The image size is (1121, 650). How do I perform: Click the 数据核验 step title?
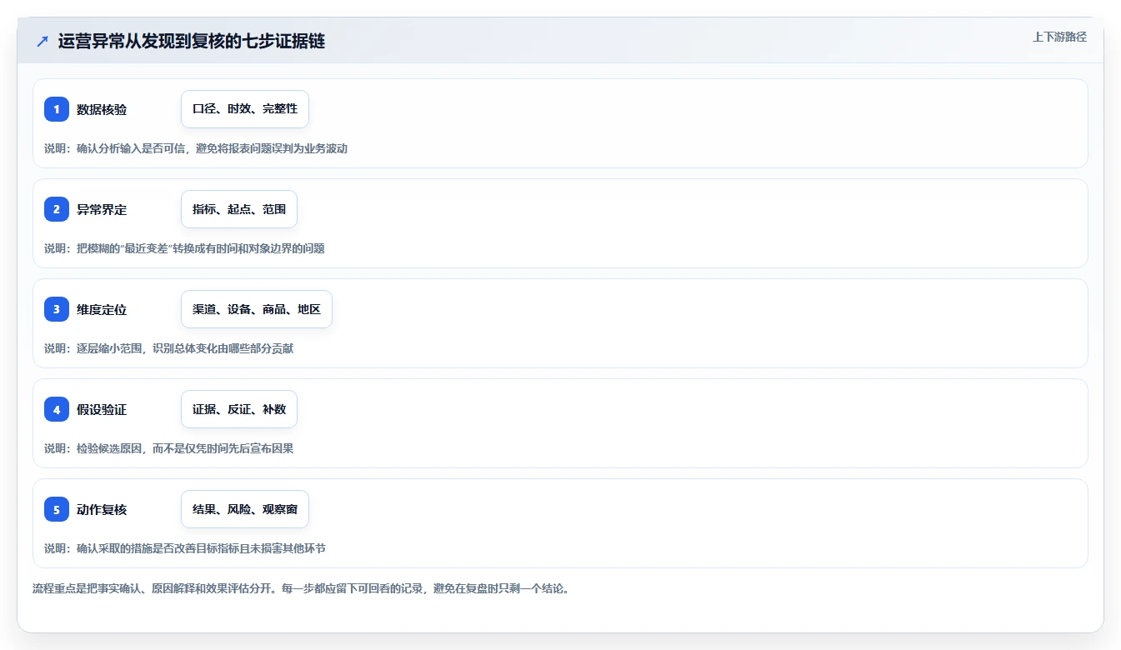coord(102,109)
